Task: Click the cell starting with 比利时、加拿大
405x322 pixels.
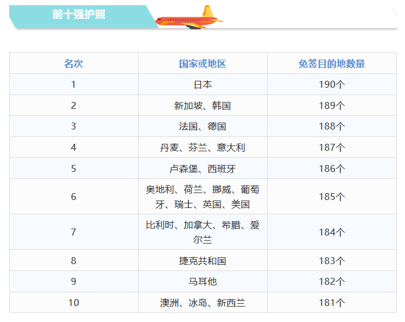Action: coord(203,232)
